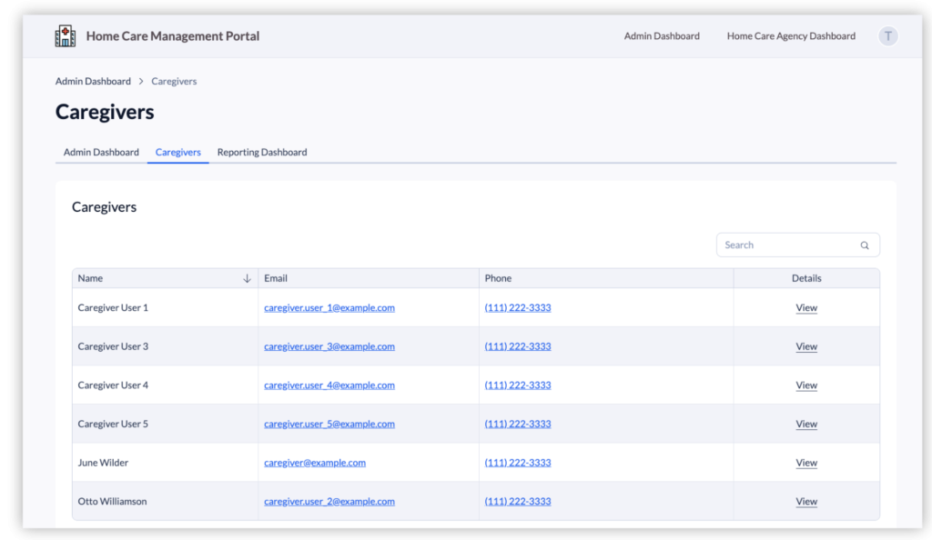Click the Caregivers card section title
This screenshot has height=540, width=932.
pos(104,207)
